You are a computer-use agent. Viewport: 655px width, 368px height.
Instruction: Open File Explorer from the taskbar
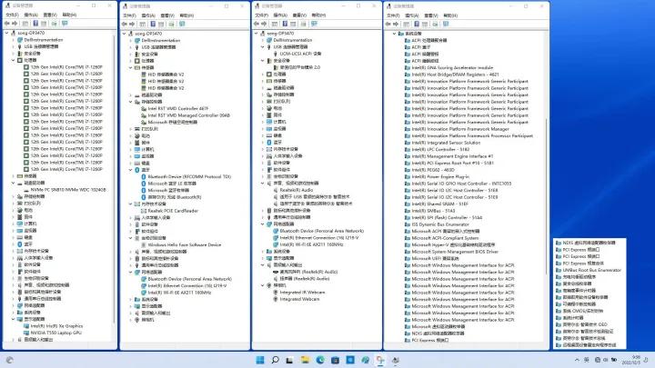click(x=305, y=360)
